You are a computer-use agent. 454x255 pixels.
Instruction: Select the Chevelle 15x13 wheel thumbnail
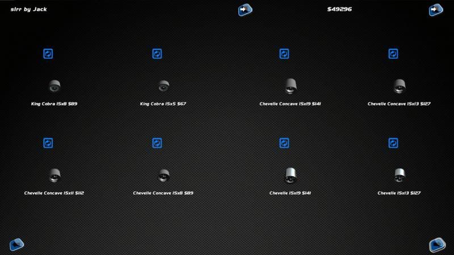click(400, 175)
